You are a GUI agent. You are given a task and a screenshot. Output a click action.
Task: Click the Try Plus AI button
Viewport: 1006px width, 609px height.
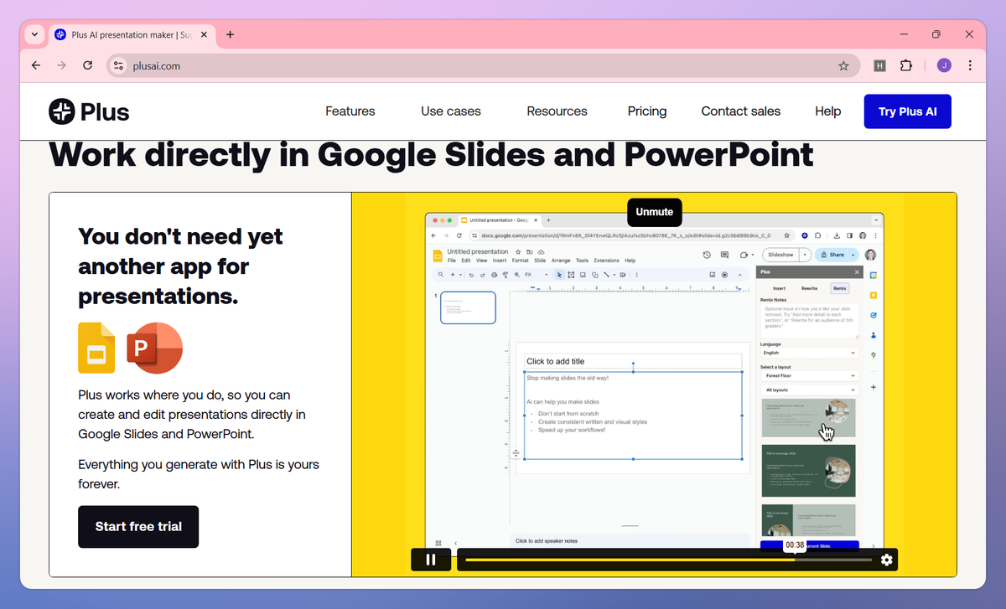point(907,111)
